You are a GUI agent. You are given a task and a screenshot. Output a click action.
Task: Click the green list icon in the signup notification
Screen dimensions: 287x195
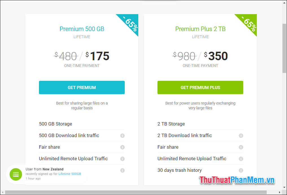[16, 174]
